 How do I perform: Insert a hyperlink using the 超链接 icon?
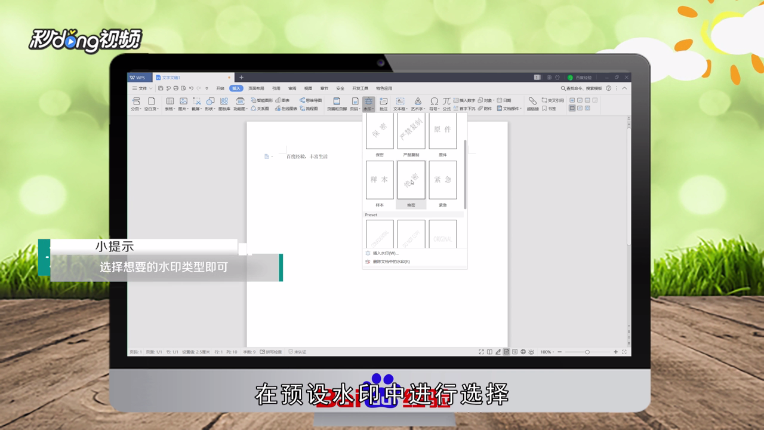point(532,103)
